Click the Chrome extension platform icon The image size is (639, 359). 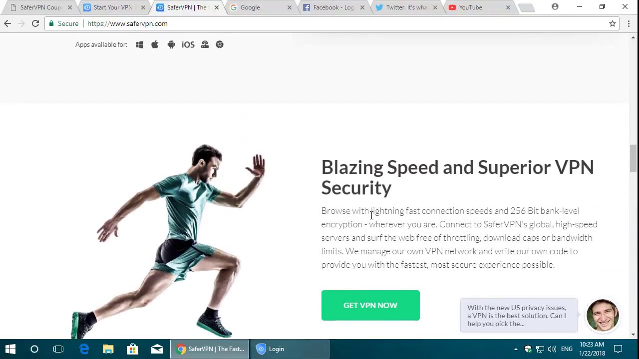pyautogui.click(x=220, y=44)
